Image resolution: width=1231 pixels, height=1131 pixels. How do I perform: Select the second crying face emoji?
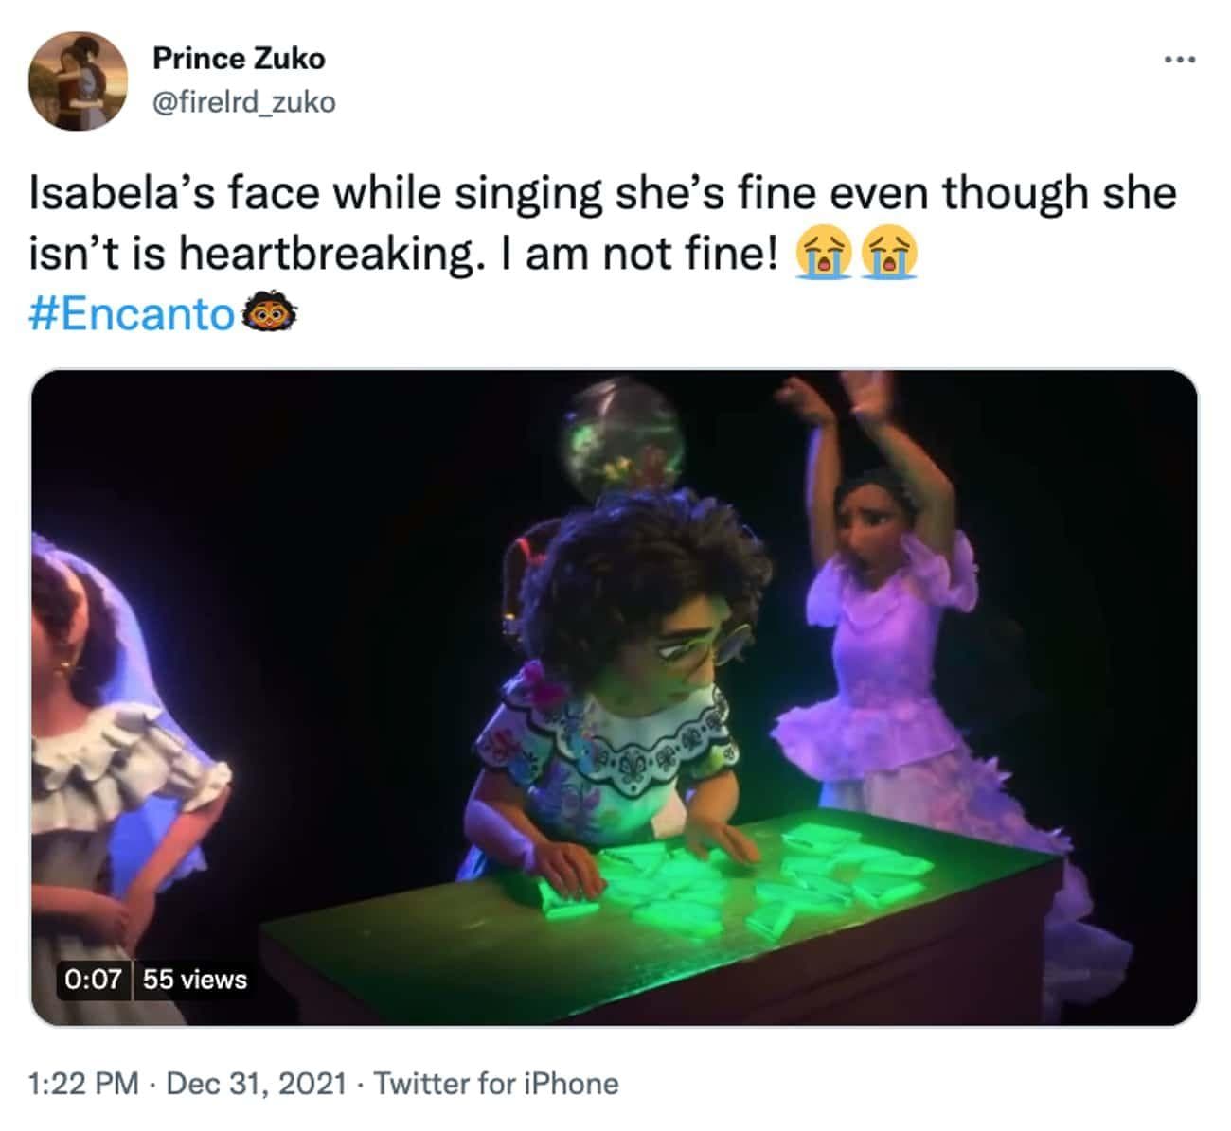pyautogui.click(x=888, y=251)
